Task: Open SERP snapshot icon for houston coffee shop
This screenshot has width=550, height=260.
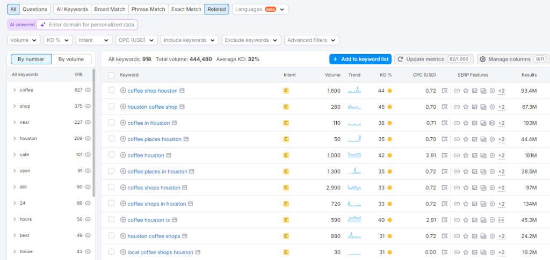Action: [182, 107]
